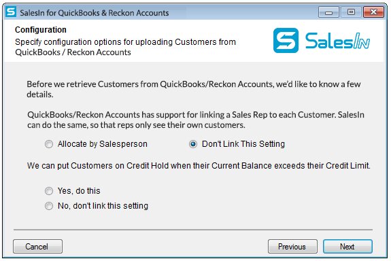The image size is (391, 261).
Task: Proceed with the Next button
Action: [x=347, y=247]
